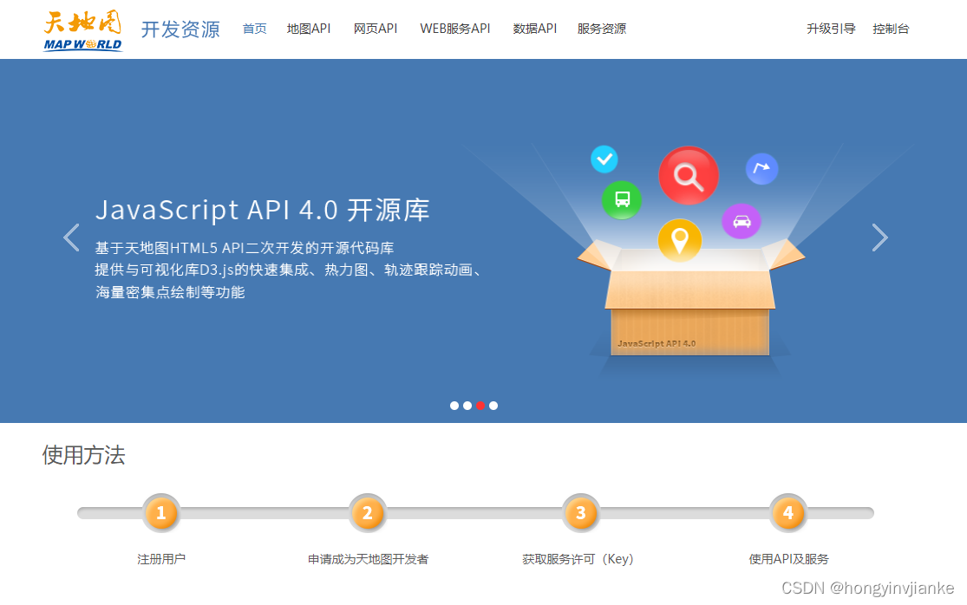Click step 2 orange circle
Screen dimensions: 967x605
click(x=368, y=512)
